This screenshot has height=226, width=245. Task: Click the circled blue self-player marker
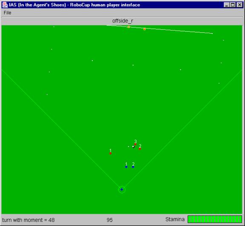(x=122, y=189)
